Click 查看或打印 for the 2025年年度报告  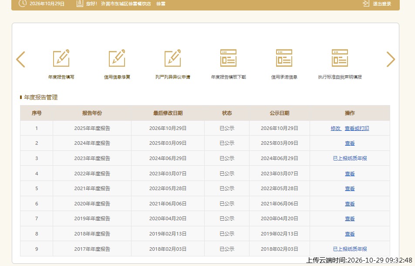click(357, 128)
